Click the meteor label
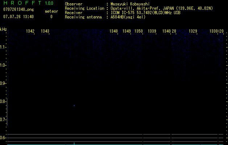Viewport: 228px width, 145px height. click(51, 11)
